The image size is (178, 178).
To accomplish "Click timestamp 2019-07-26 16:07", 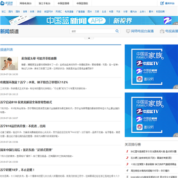I will tap(9, 118).
